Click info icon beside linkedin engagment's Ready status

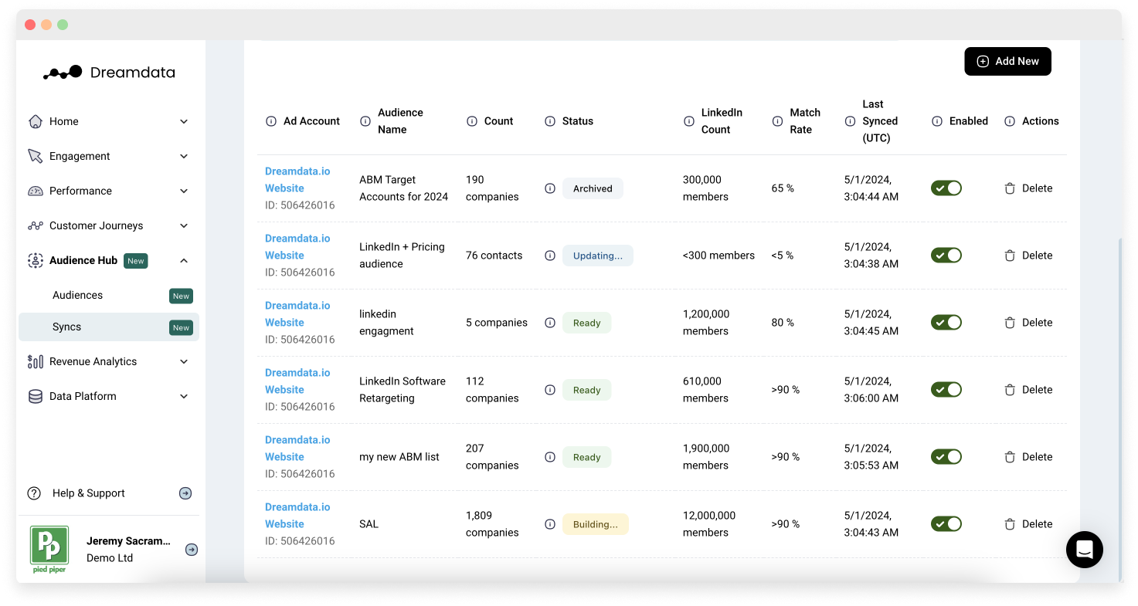coord(550,323)
